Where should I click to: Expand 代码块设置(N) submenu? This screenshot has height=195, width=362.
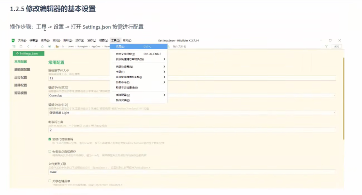(x=138, y=67)
